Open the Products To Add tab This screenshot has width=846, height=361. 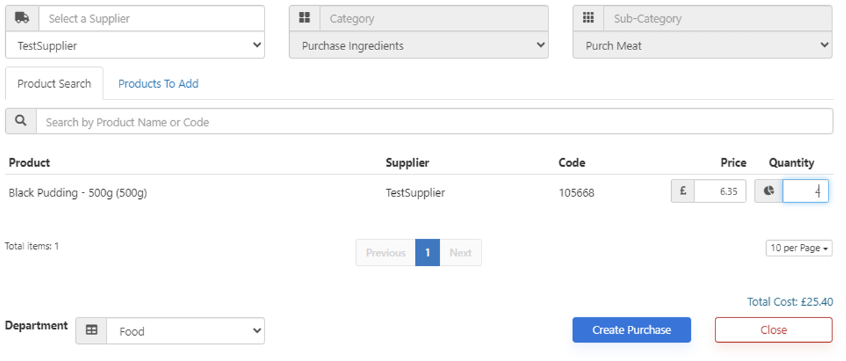click(158, 84)
